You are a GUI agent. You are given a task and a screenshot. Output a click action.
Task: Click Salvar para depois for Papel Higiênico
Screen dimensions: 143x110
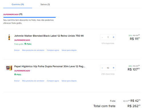pos(69,81)
